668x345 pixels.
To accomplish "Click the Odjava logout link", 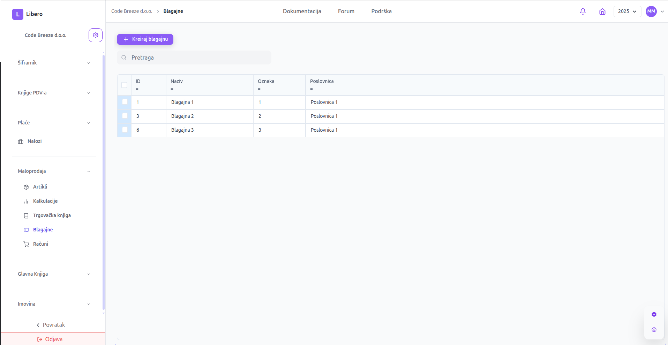I will [x=50, y=339].
